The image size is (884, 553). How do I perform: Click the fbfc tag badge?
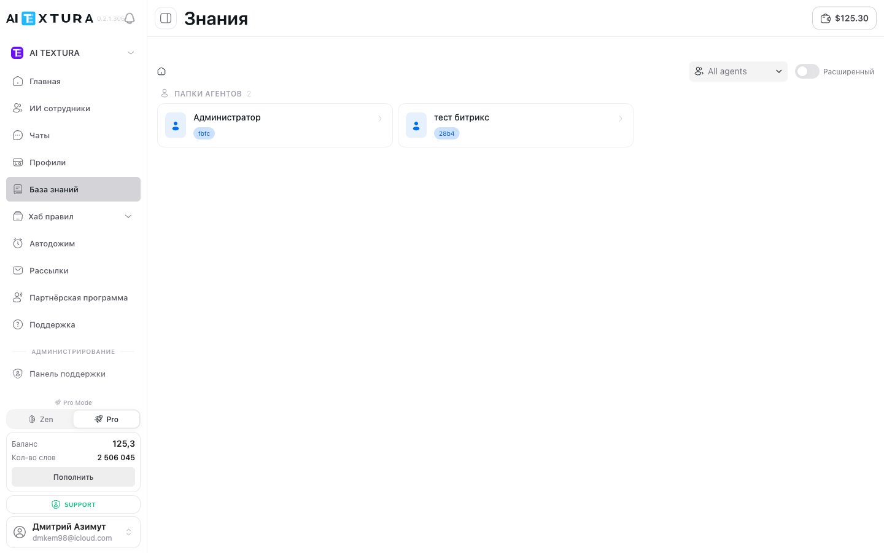pos(204,133)
